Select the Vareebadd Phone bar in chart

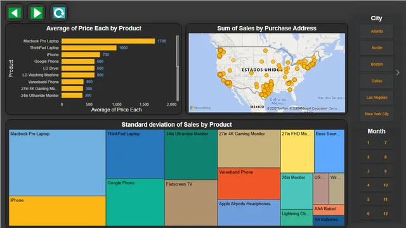[x=72, y=82]
